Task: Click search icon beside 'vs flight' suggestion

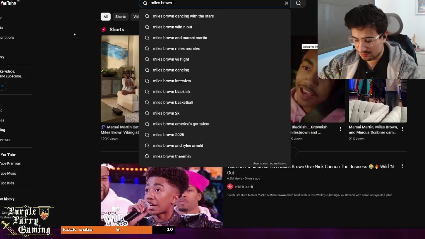Action: pos(147,59)
